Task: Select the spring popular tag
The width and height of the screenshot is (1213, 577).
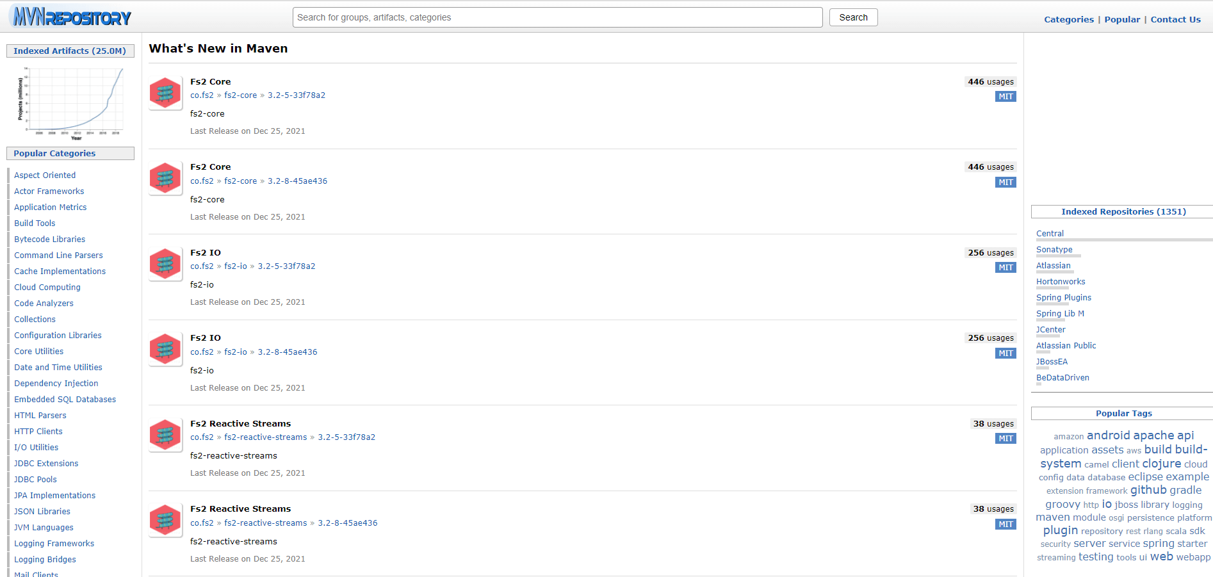Action: (x=1159, y=543)
